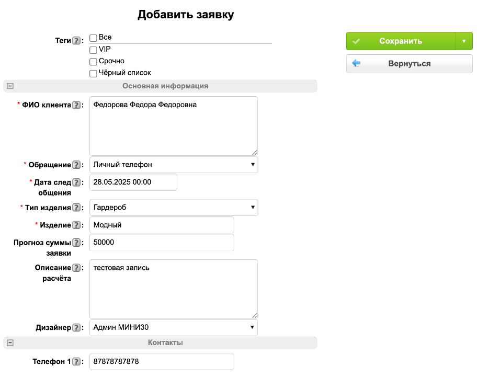Open the Дизайнер selection dropdown
Image resolution: width=477 pixels, height=390 pixels.
(174, 328)
